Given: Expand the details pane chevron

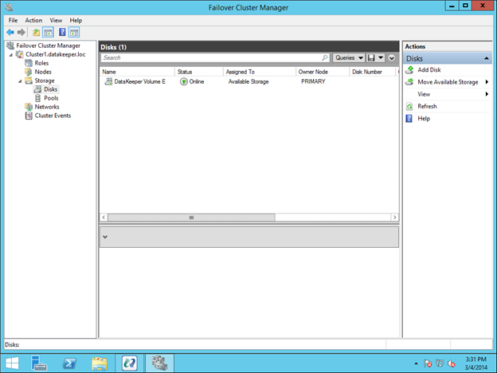Looking at the screenshot, I should [106, 237].
